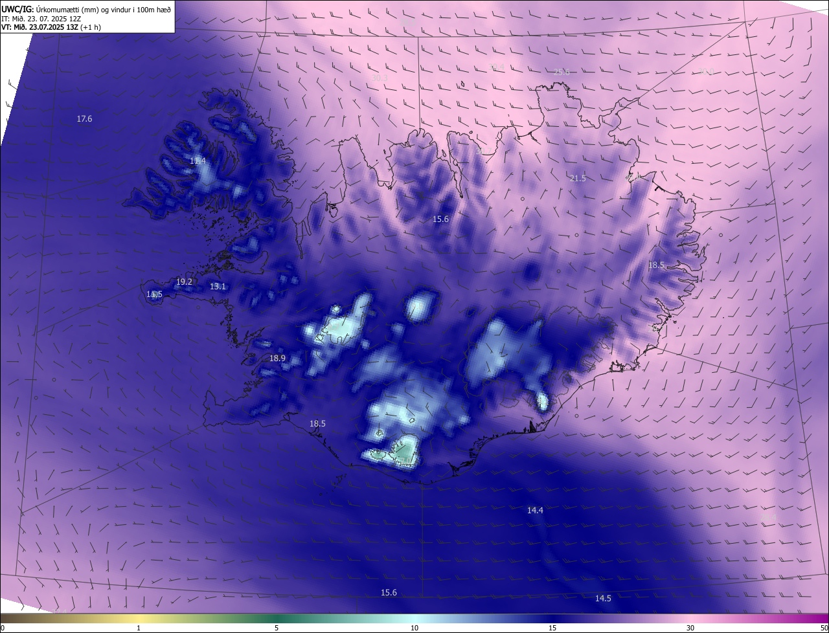Click legend tick label 1
The image size is (829, 633).
coord(139,628)
